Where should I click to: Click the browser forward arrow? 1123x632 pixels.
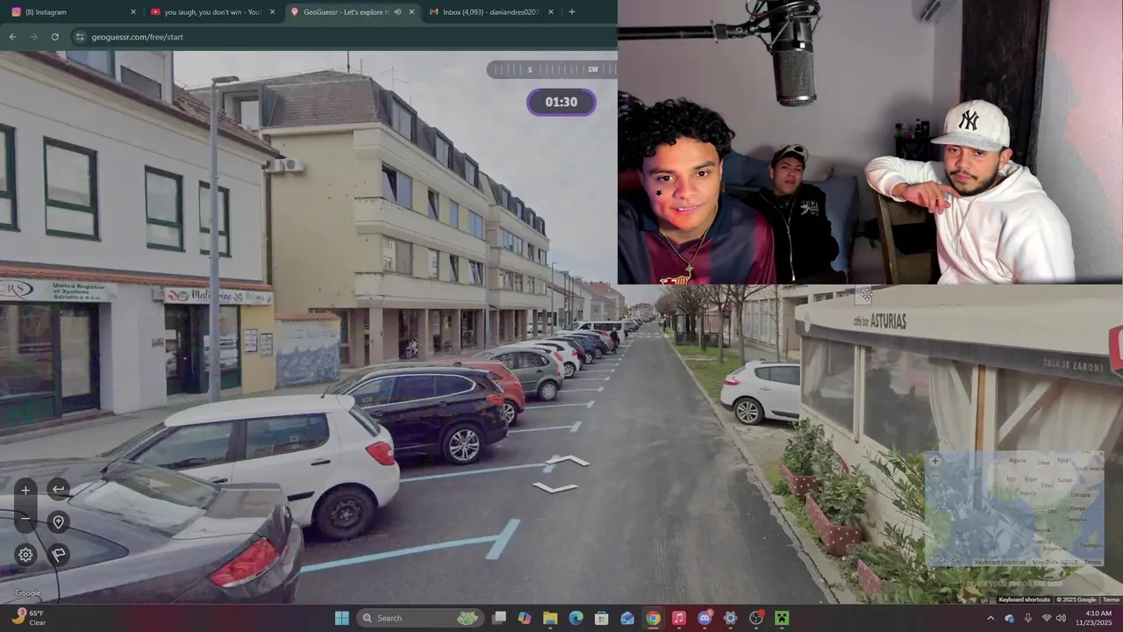[33, 37]
